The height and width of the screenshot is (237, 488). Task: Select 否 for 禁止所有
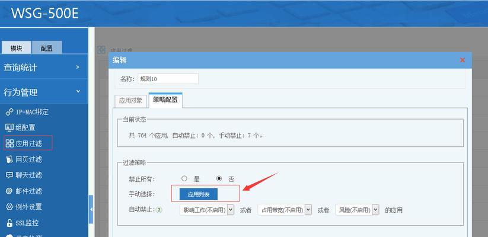pos(219,178)
